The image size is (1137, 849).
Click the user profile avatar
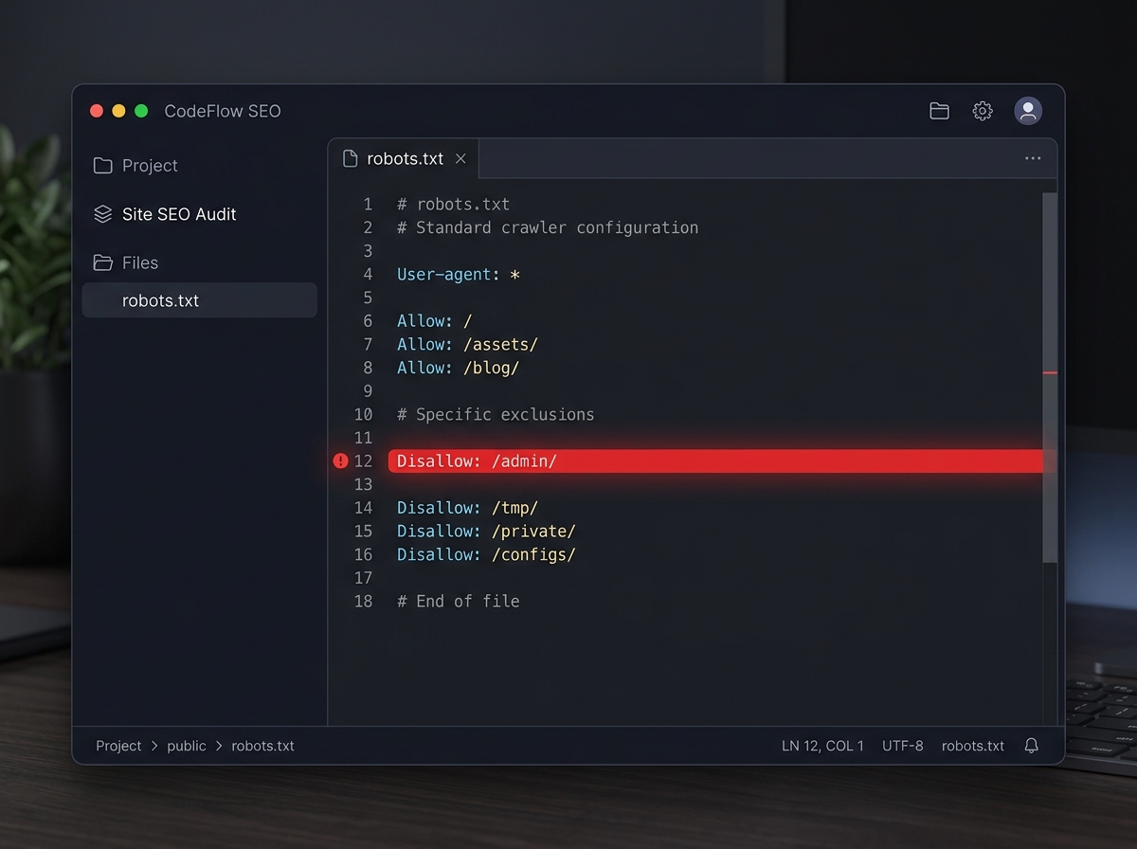tap(1028, 111)
